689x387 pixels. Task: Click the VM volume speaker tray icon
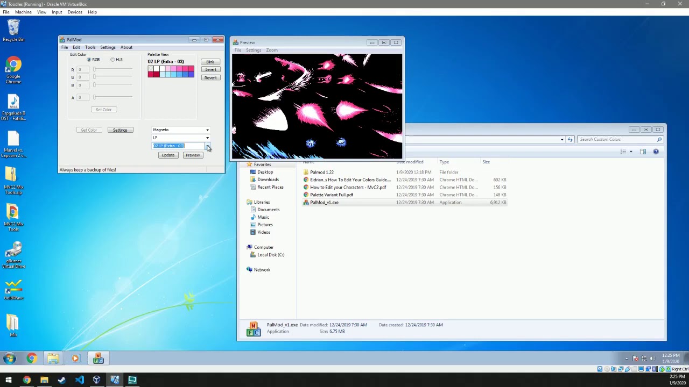[x=652, y=358]
